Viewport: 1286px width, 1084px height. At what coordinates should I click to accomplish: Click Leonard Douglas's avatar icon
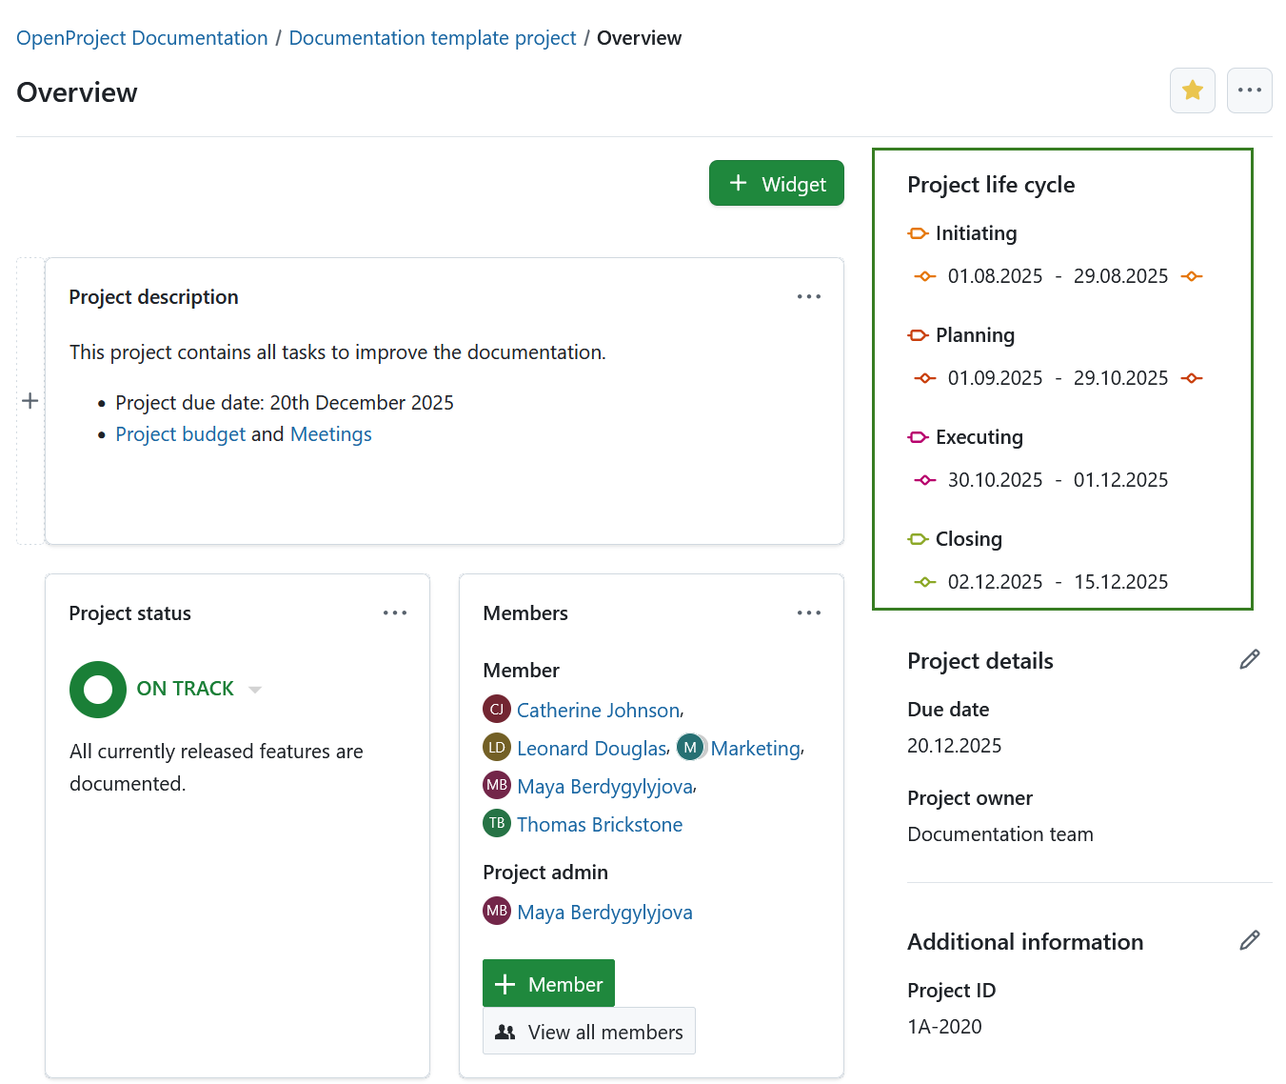click(x=497, y=747)
